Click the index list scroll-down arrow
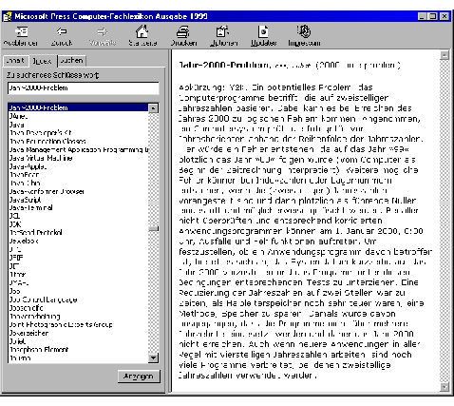 [x=153, y=358]
